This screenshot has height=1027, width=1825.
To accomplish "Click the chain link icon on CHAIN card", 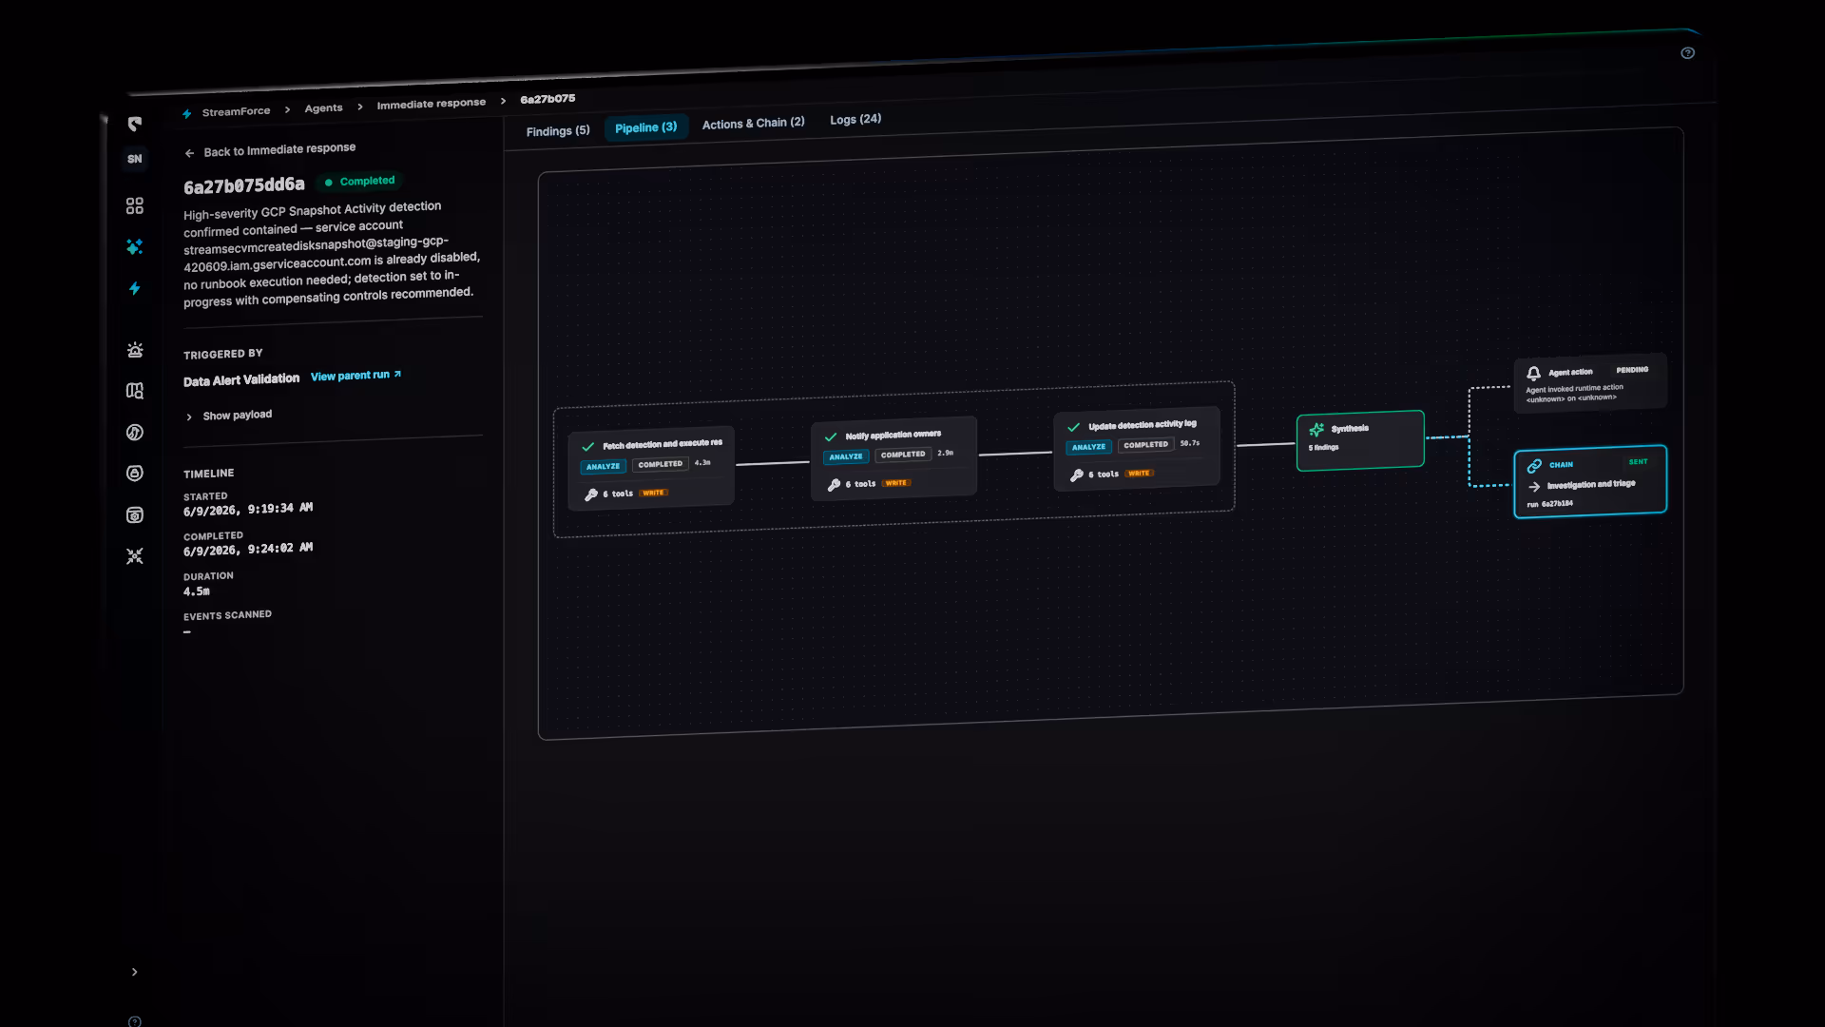I will point(1534,466).
